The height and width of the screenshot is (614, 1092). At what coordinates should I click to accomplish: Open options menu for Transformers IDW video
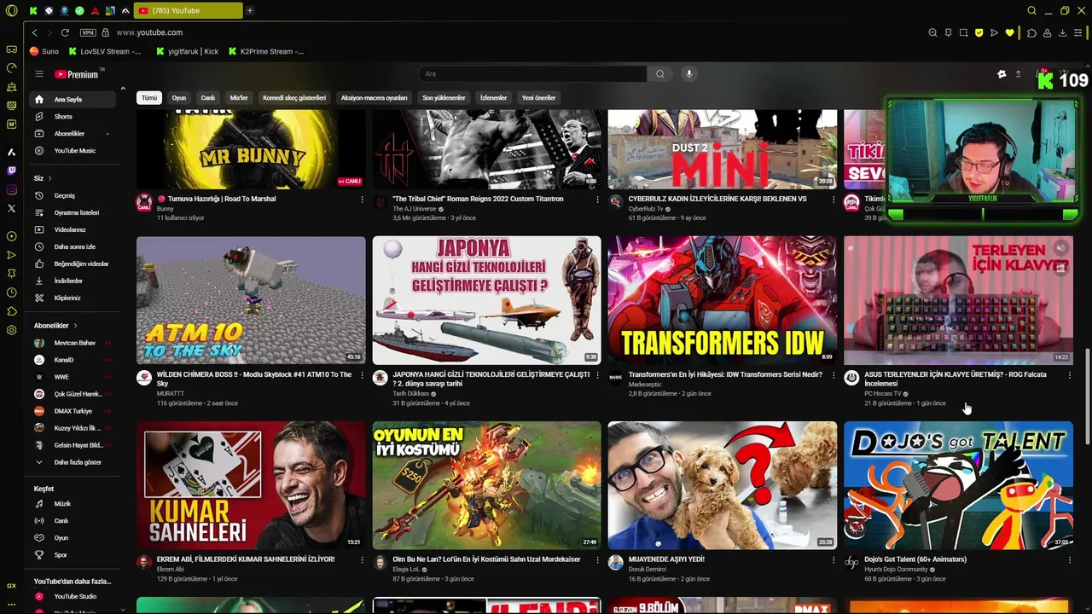834,375
